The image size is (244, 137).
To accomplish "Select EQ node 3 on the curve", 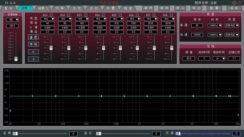I will [78, 96].
